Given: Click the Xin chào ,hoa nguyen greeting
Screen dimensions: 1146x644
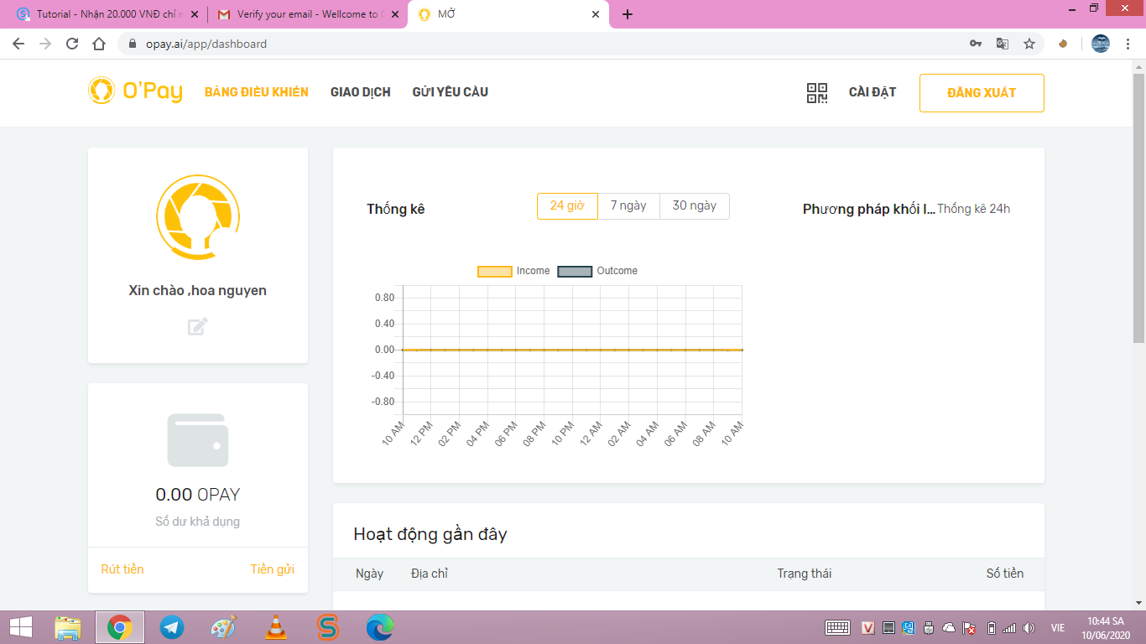Looking at the screenshot, I should tap(198, 291).
